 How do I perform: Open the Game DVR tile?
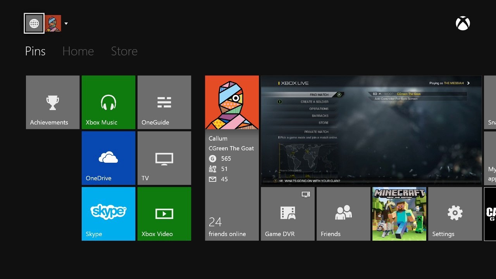point(288,214)
